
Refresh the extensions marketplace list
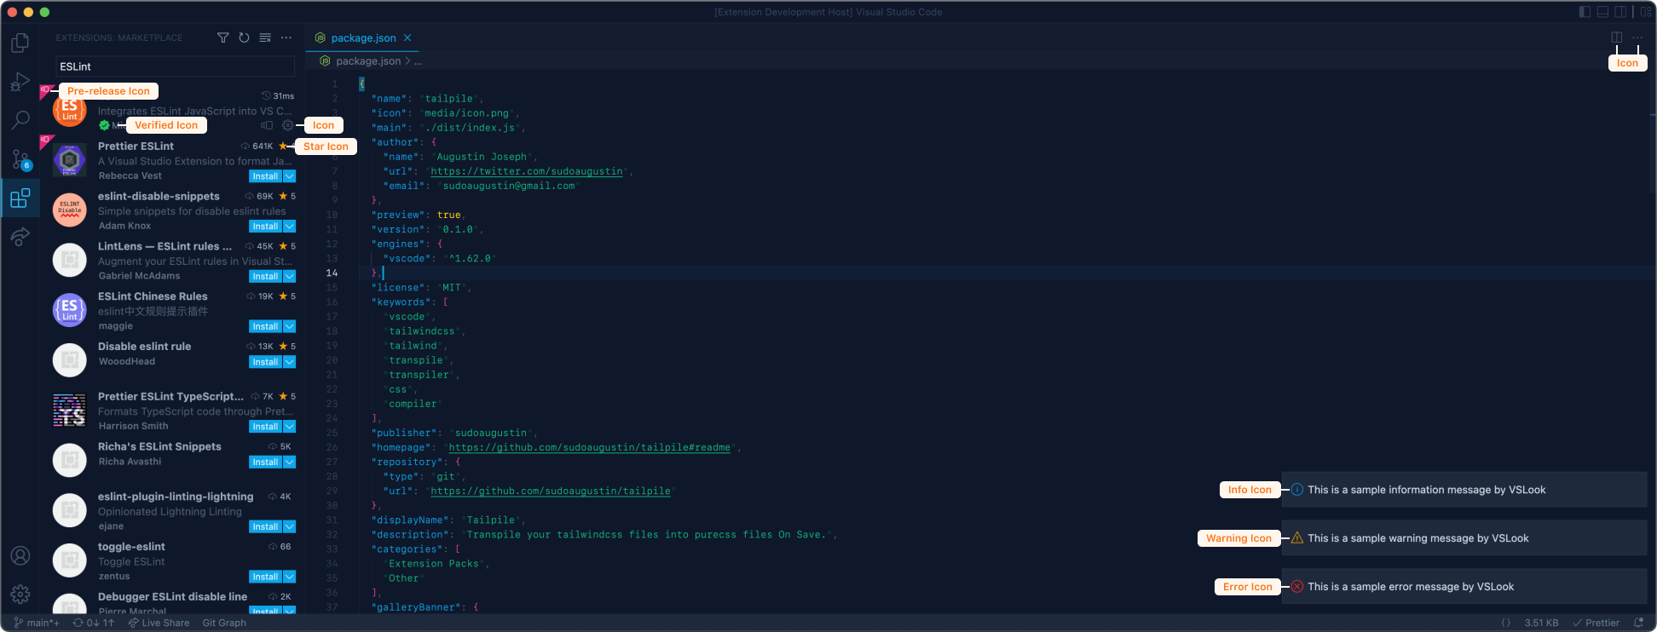click(245, 37)
